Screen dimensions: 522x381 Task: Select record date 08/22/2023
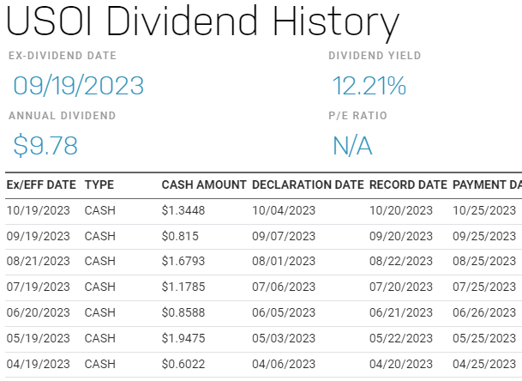[401, 261]
